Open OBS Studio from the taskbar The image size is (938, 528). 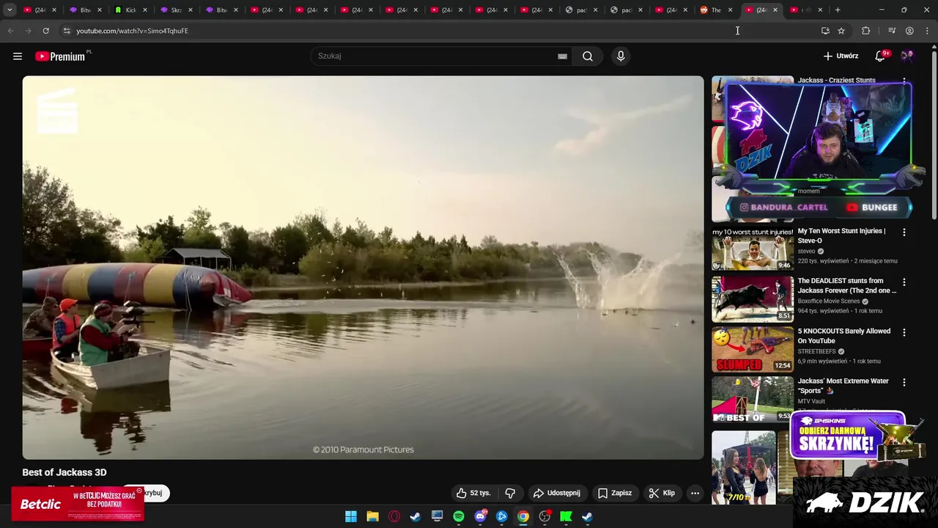pyautogui.click(x=544, y=516)
